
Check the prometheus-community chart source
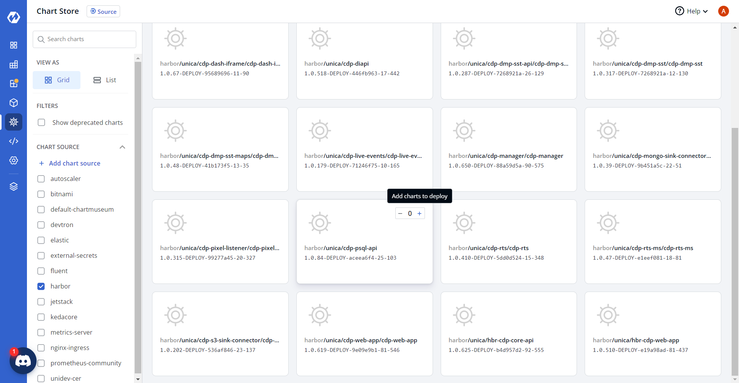[41, 363]
